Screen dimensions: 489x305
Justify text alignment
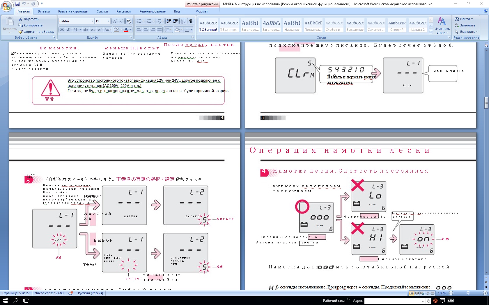[160, 30]
